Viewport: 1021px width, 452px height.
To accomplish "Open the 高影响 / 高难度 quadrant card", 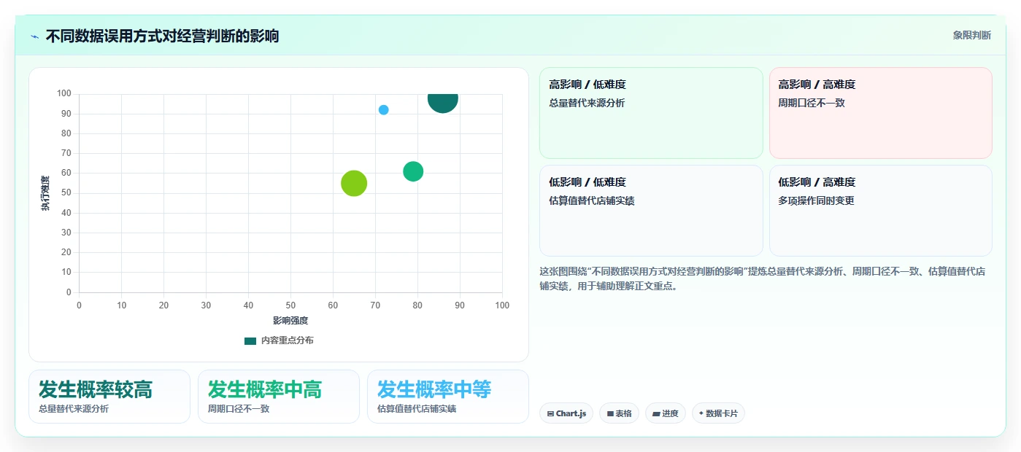I will 881,113.
